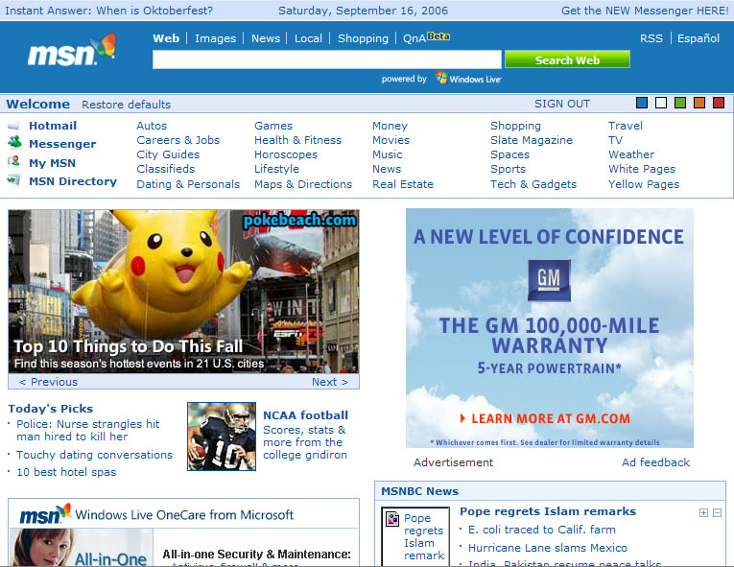Viewport: 734px width, 567px height.
Task: Open the Horoscopes channel
Action: [286, 154]
